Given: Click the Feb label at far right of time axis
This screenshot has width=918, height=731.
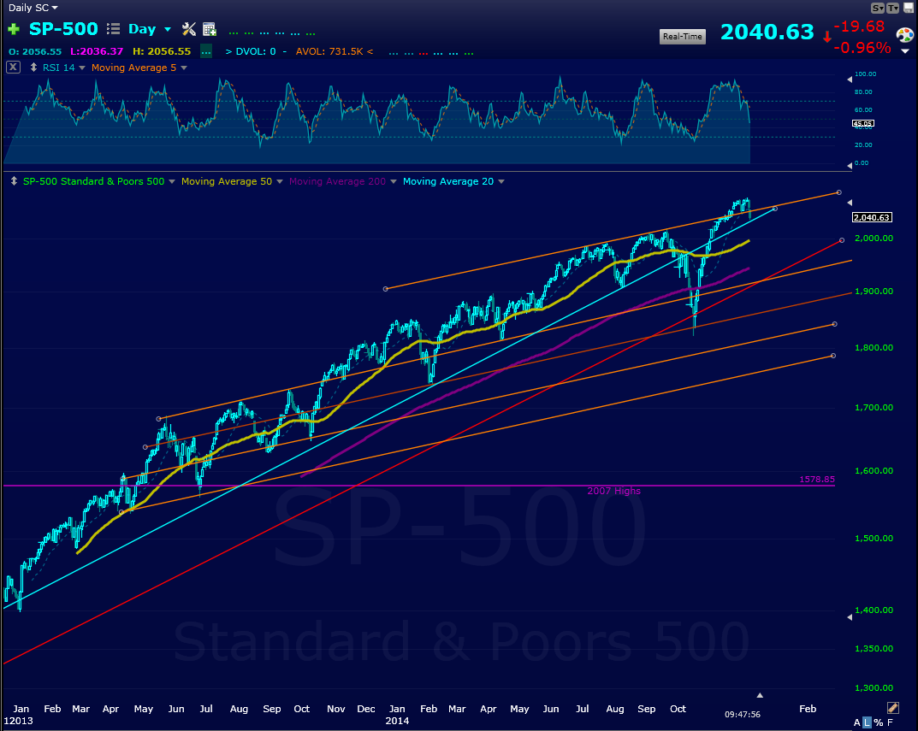Looking at the screenshot, I should (808, 709).
